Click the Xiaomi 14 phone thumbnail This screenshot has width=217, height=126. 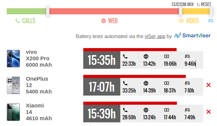coord(13,112)
